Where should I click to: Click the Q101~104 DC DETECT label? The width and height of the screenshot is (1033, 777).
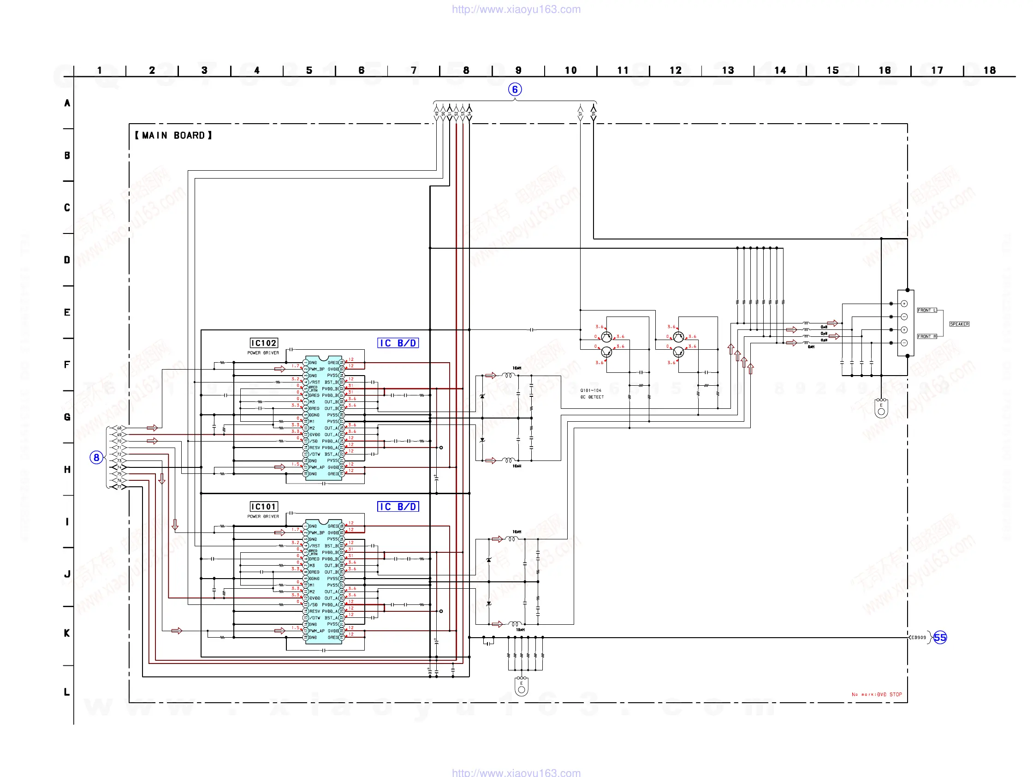point(592,394)
